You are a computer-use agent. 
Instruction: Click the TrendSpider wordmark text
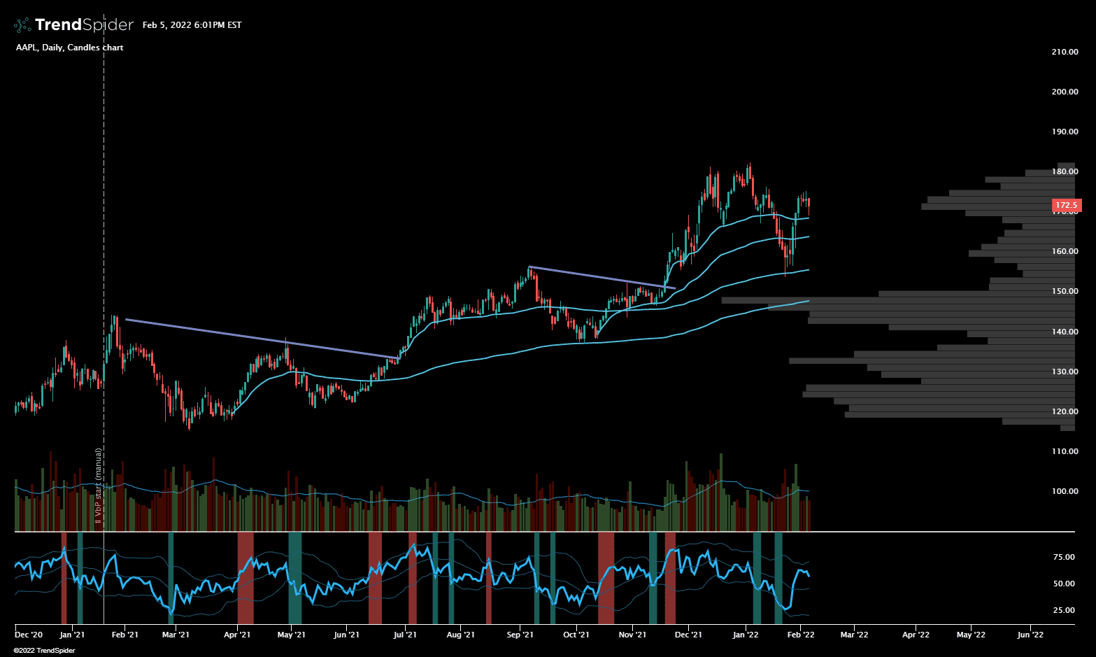tap(84, 25)
